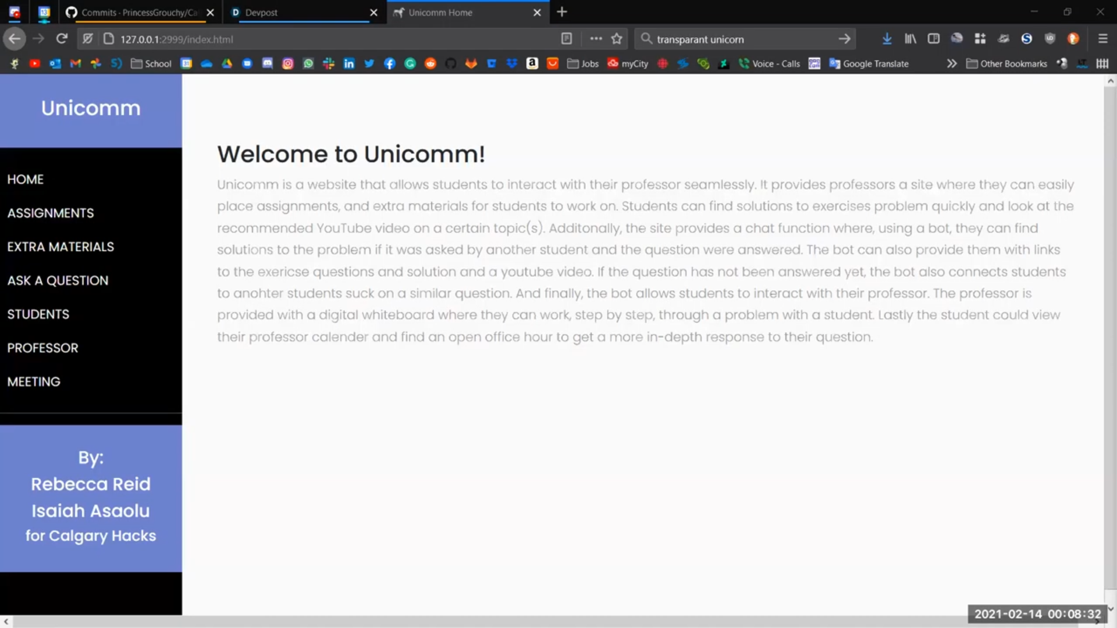Screen dimensions: 1117x628
Task: Open the Amazon bookmark icon
Action: point(532,63)
